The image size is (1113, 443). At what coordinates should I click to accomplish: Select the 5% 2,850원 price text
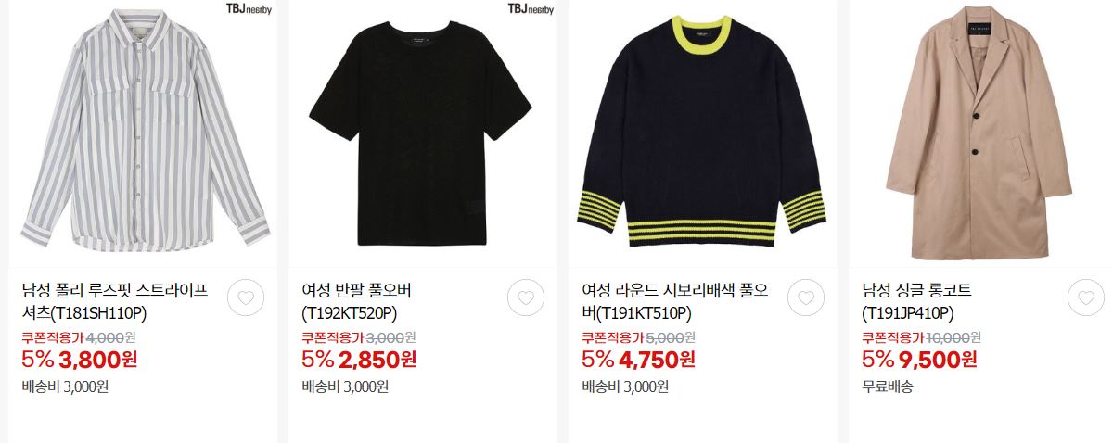pos(359,359)
